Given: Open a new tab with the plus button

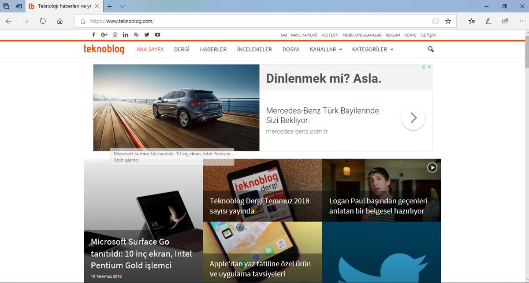Looking at the screenshot, I should point(110,7).
